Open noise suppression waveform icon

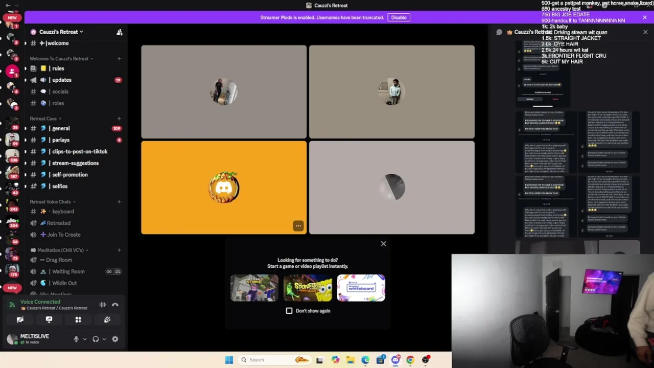[x=103, y=305]
